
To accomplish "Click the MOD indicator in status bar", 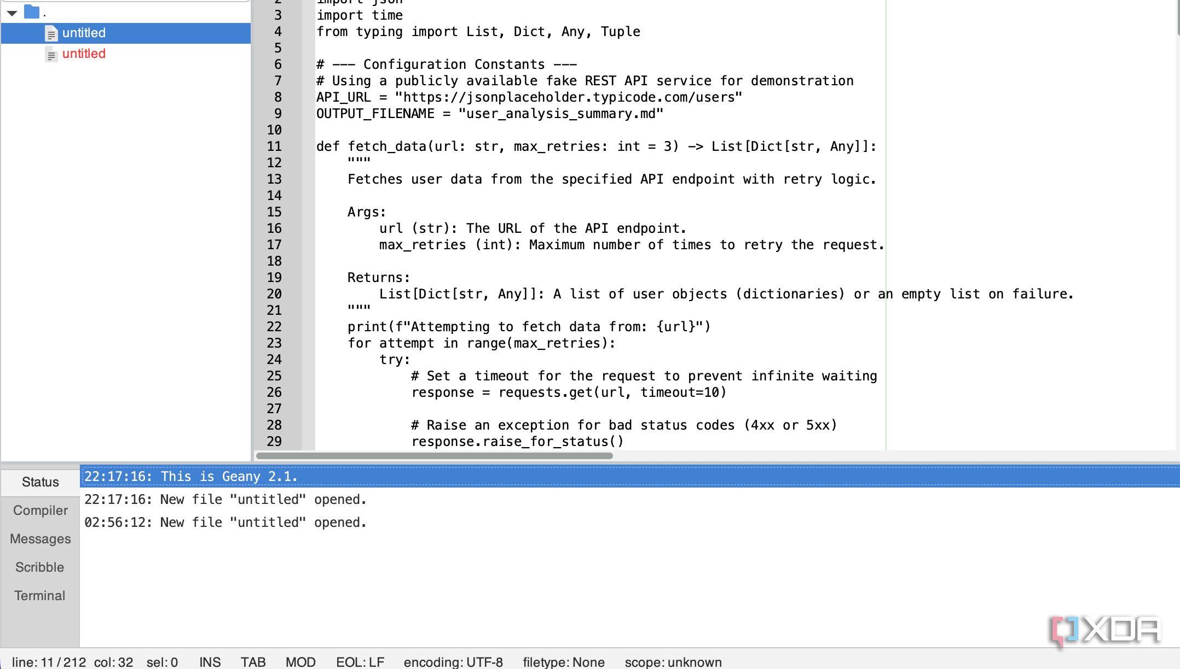I will point(300,662).
